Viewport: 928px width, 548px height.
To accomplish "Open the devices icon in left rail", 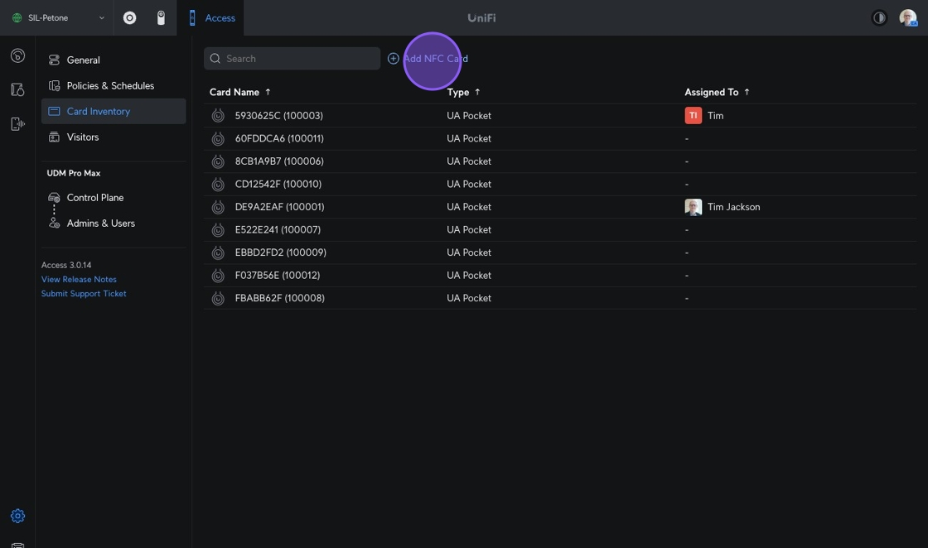I will tap(17, 89).
